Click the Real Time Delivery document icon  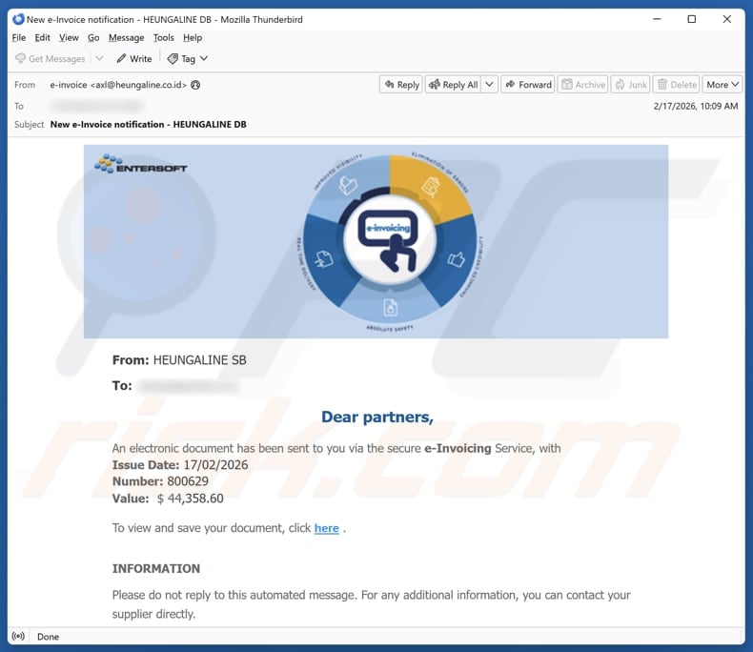click(x=324, y=259)
